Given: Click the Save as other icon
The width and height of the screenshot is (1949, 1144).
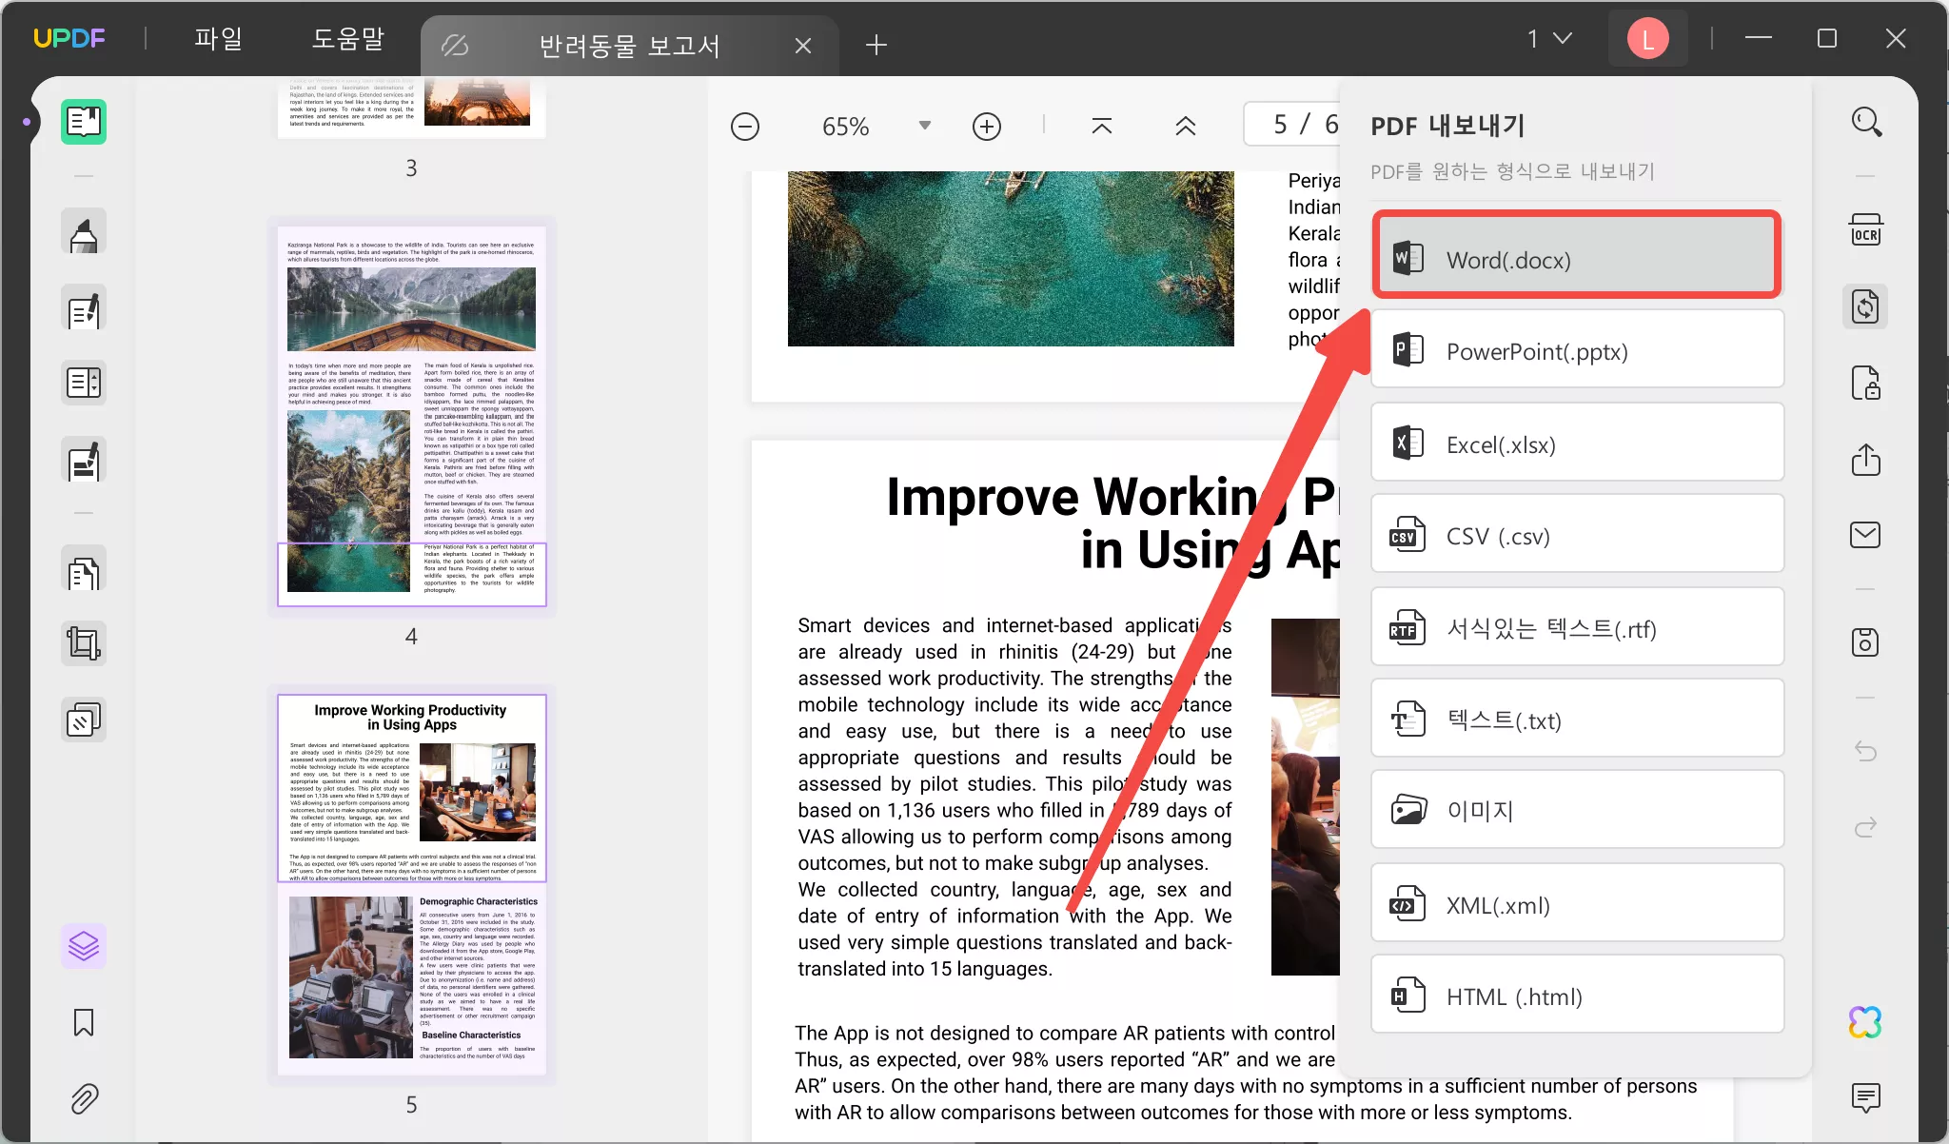Looking at the screenshot, I should (1865, 642).
